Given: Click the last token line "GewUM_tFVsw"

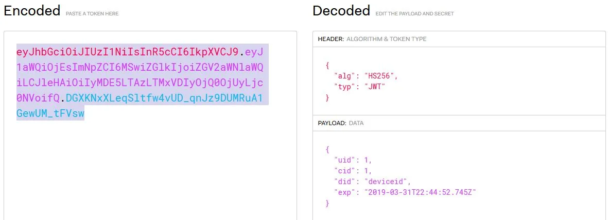Looking at the screenshot, I should 50,113.
